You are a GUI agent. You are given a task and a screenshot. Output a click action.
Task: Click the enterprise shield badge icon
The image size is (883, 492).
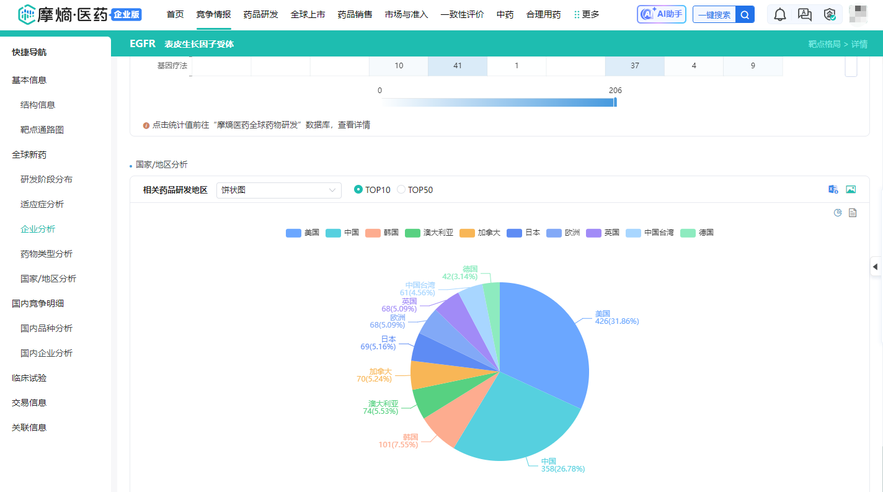[x=830, y=14]
